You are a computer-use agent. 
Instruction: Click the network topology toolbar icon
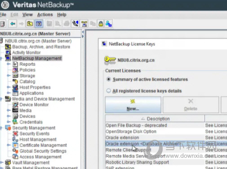point(84,24)
